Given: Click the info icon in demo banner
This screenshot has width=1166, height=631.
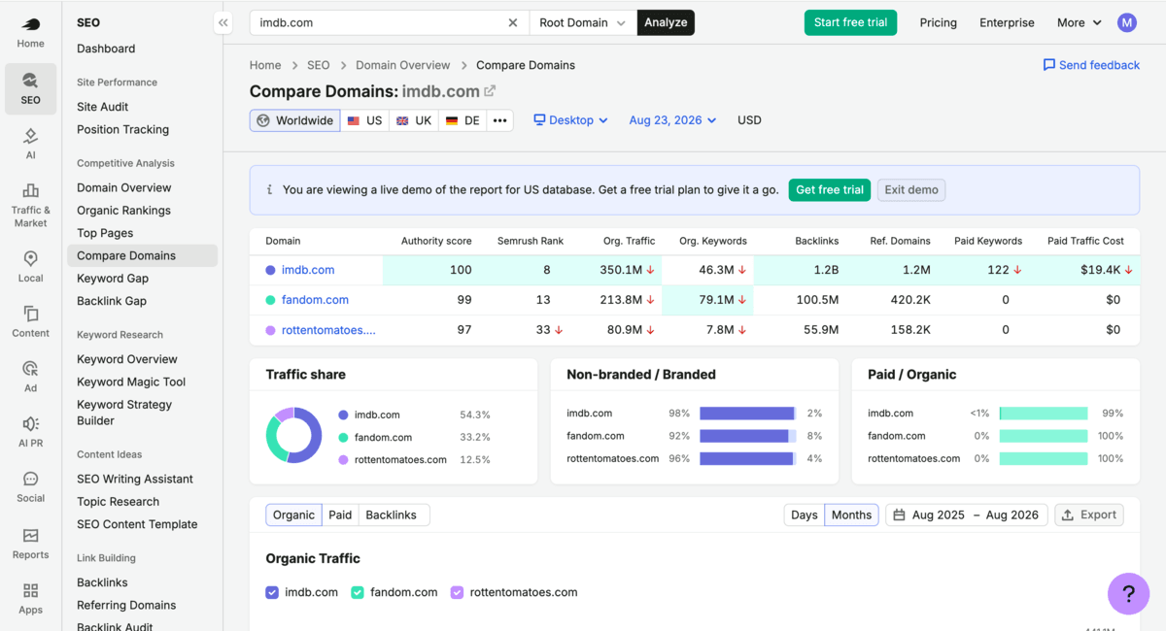Looking at the screenshot, I should (269, 190).
